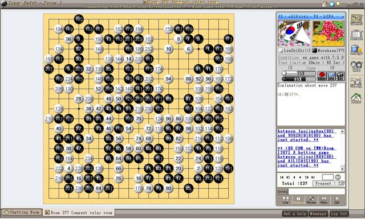The image size is (365, 219).
Task: Click the Time limit row text
Action: [x=311, y=63]
